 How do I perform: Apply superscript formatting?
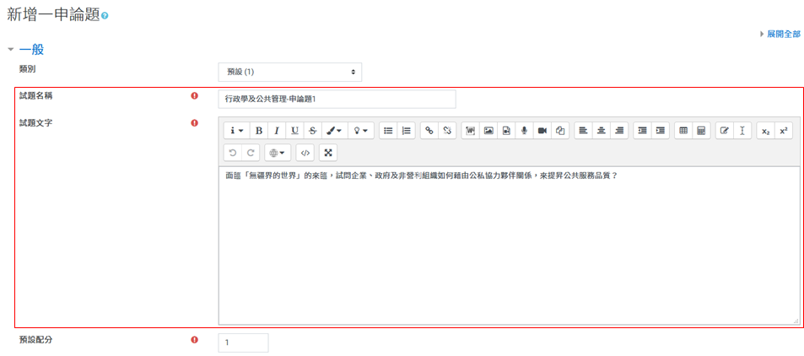[783, 131]
